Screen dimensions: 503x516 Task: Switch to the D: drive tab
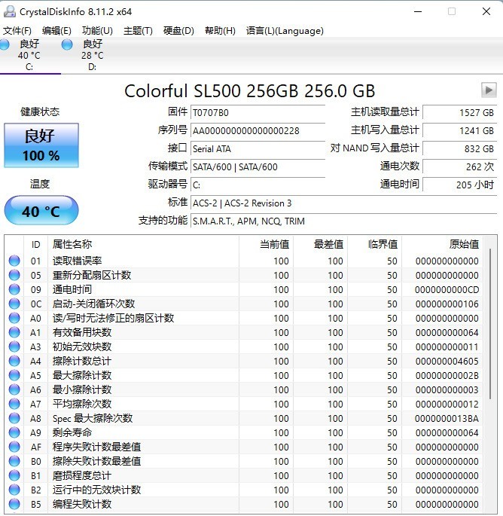pos(92,55)
